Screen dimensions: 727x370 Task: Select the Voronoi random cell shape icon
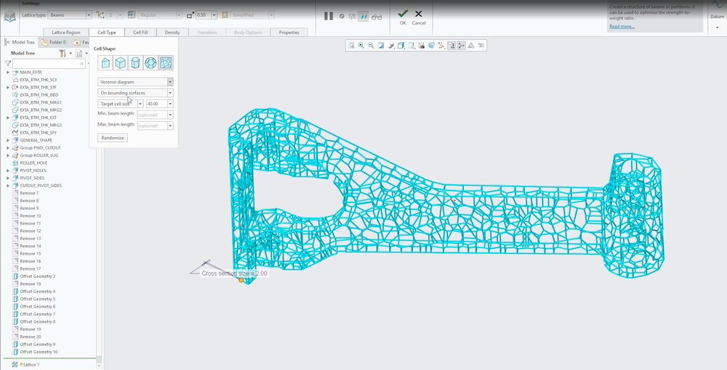pyautogui.click(x=166, y=63)
